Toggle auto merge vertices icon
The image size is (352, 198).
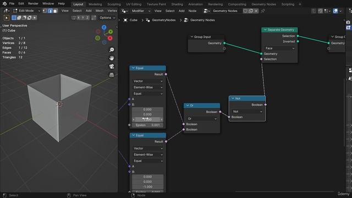[x=94, y=18]
